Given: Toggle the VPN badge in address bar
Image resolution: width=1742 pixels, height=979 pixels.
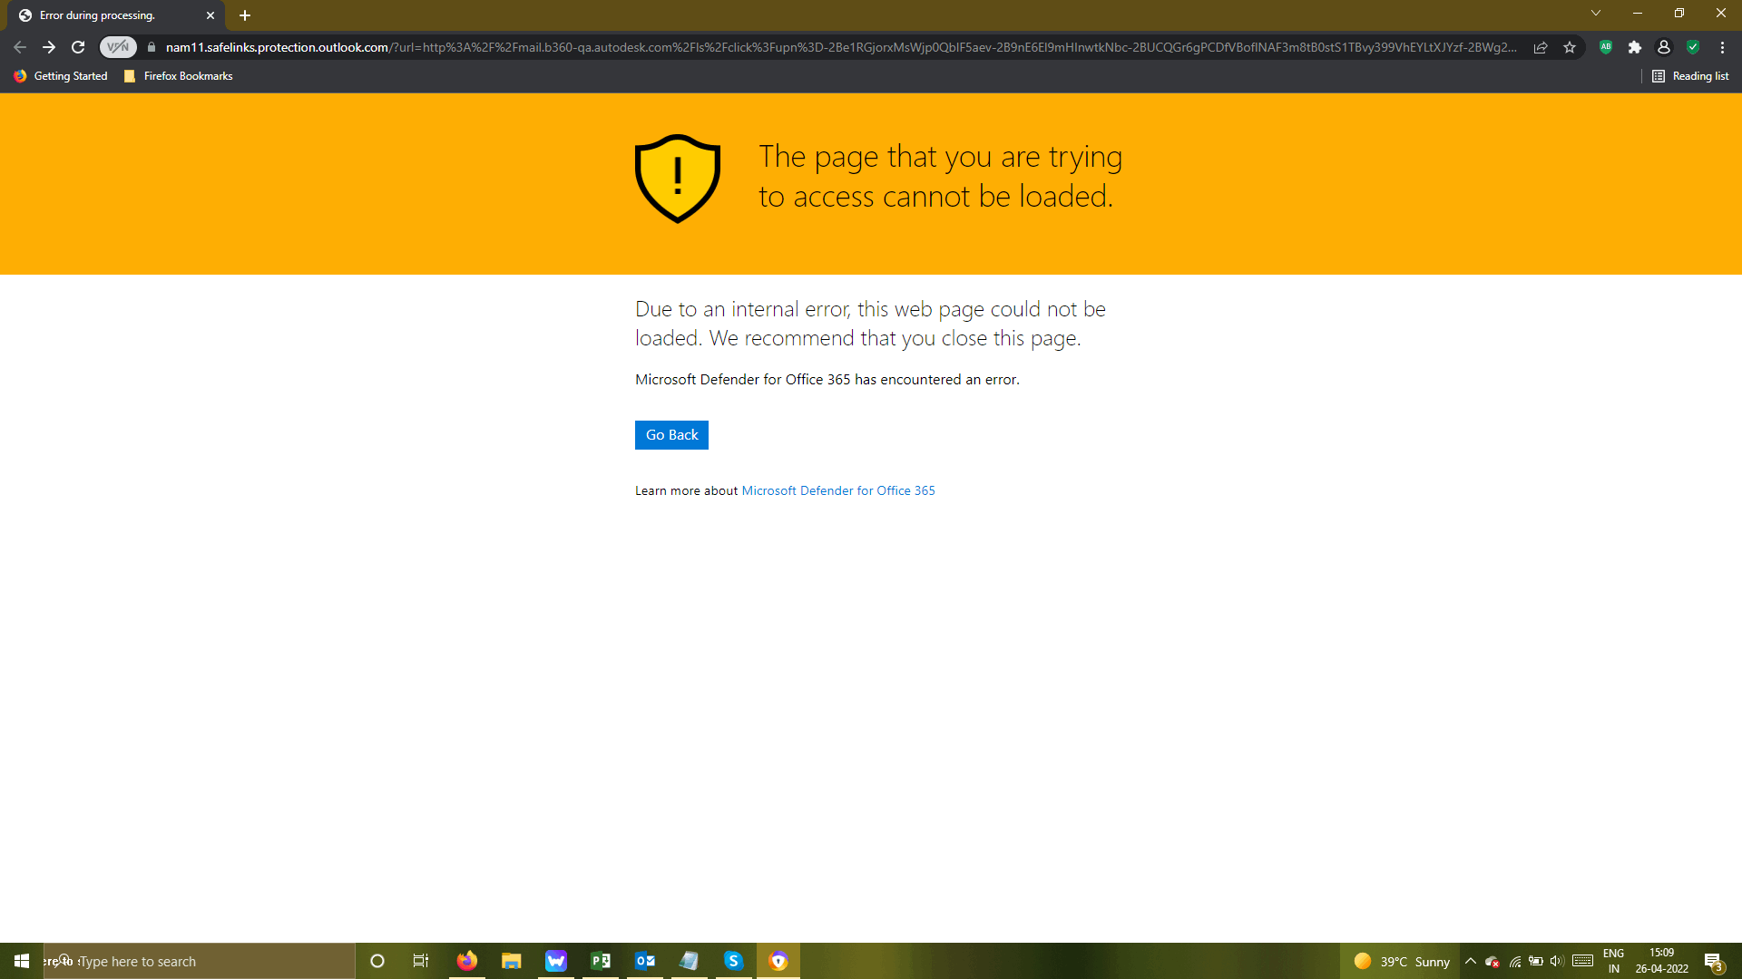Looking at the screenshot, I should 118,47.
